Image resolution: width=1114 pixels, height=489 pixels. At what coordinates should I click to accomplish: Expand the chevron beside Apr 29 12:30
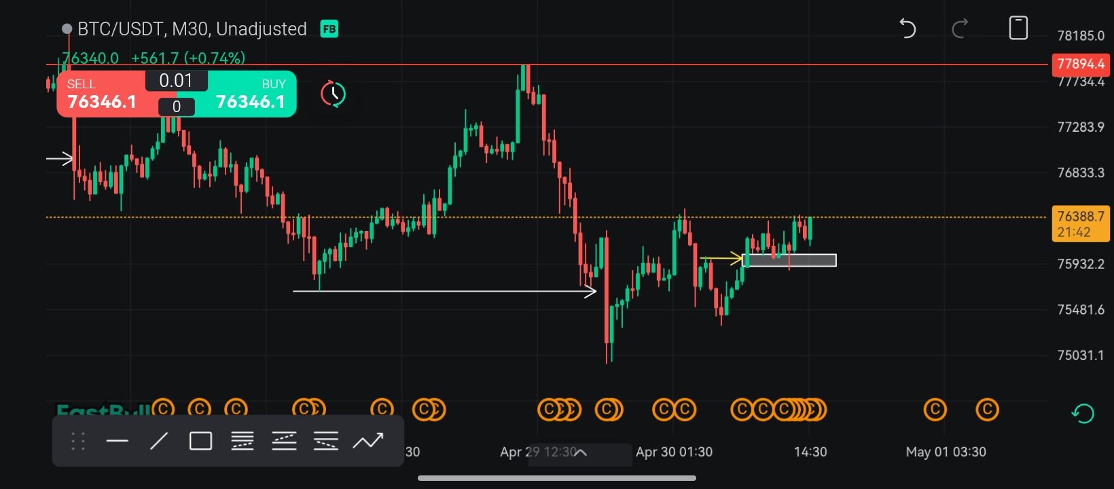[x=581, y=452]
